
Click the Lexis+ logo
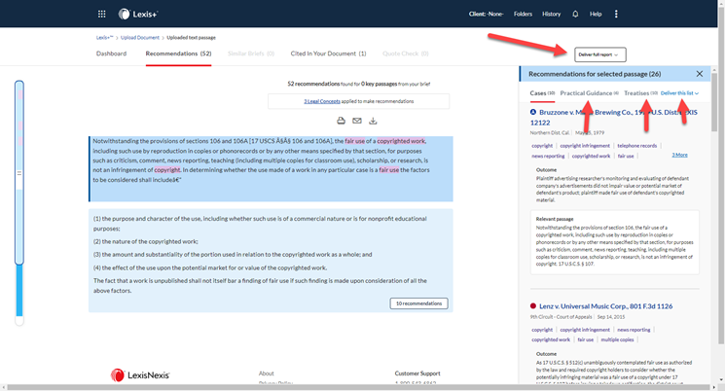138,14
